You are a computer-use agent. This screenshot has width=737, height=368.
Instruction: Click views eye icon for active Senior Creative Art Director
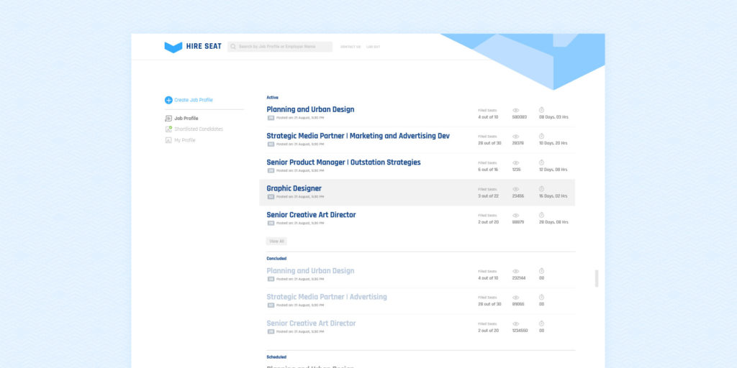[x=515, y=216]
